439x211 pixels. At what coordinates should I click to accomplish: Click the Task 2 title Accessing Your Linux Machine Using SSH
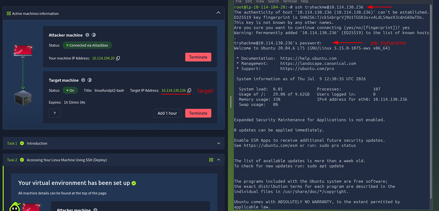tap(67, 160)
